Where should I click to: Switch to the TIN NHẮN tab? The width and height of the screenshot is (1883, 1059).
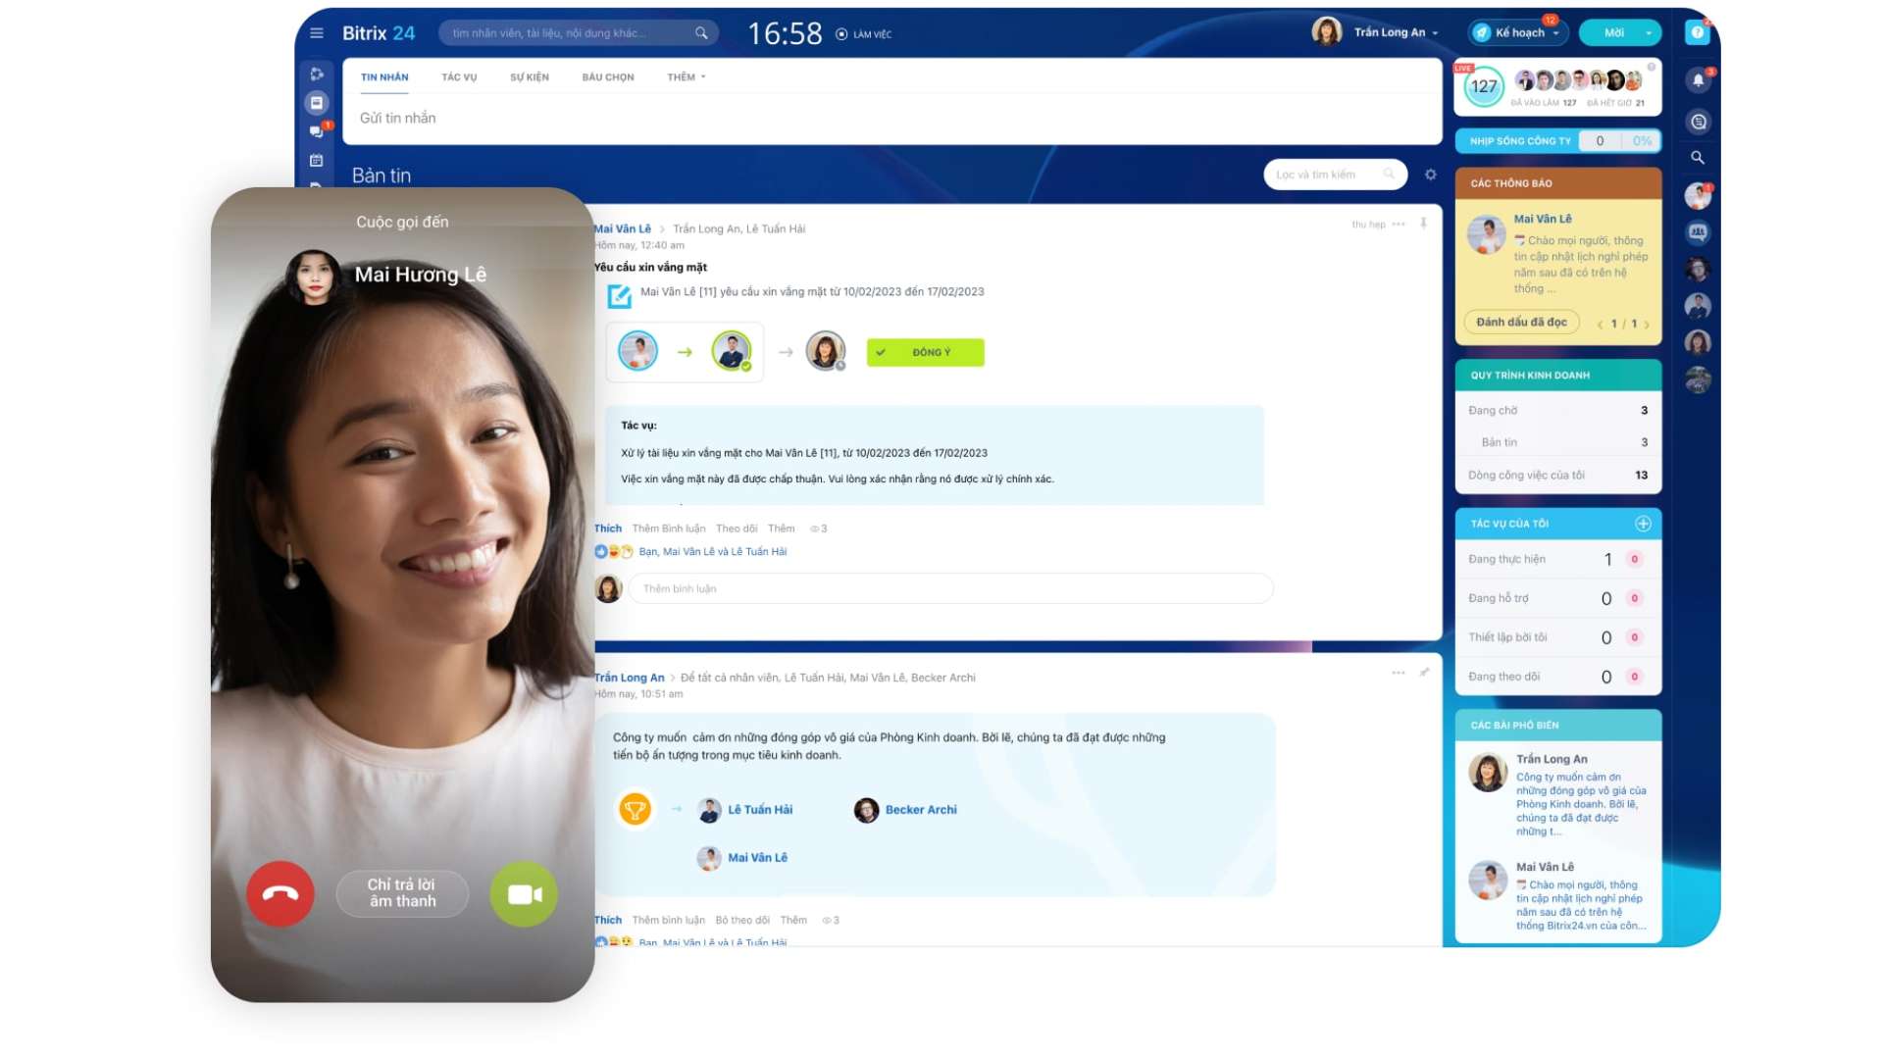pyautogui.click(x=384, y=77)
